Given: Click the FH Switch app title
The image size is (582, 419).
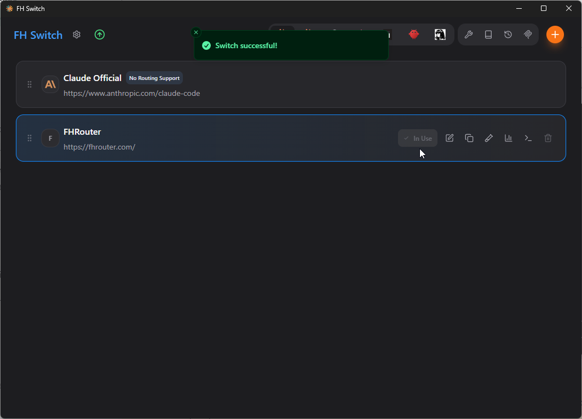Looking at the screenshot, I should pos(38,35).
